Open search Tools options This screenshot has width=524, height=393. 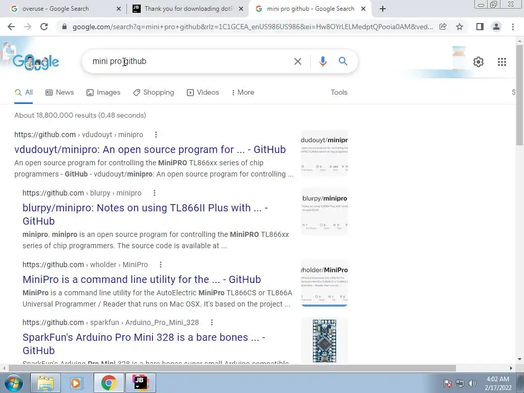click(339, 93)
